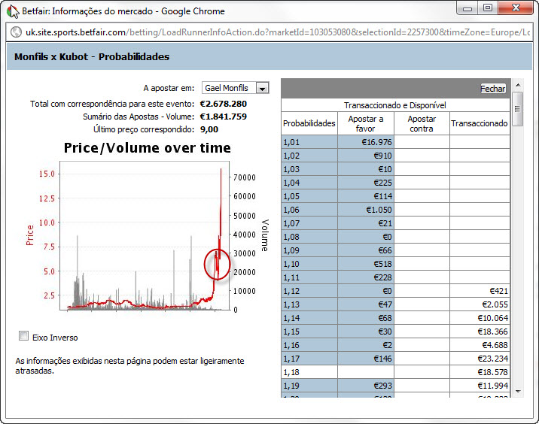Viewport: 539px width, 424px height.
Task: Click the Price axis label on chart
Action: [30, 235]
